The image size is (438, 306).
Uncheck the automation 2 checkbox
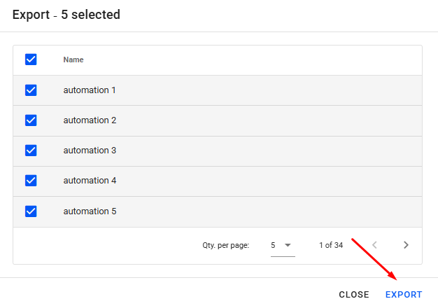coord(31,120)
